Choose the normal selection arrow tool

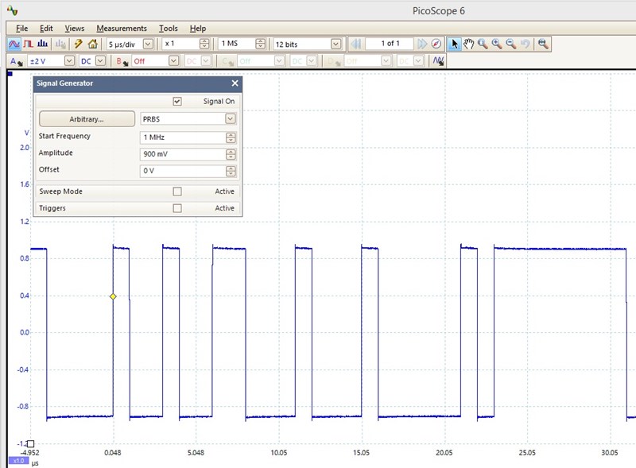[x=455, y=44]
